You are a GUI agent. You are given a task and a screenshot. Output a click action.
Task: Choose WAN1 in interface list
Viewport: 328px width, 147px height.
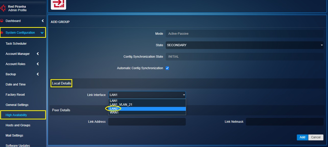147,113
